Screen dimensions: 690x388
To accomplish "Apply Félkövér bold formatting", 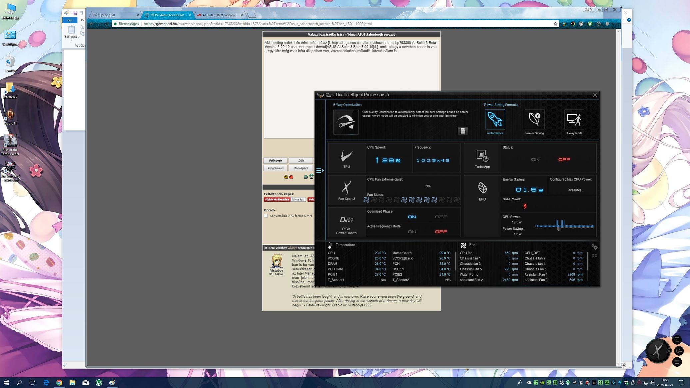I will 276,161.
